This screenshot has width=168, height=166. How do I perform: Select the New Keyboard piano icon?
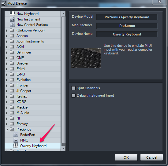pyautogui.click(x=12, y=14)
